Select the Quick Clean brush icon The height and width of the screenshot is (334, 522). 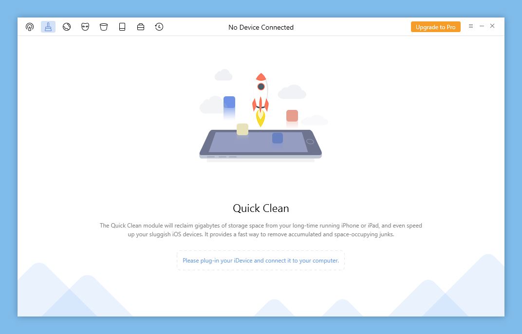click(x=48, y=27)
